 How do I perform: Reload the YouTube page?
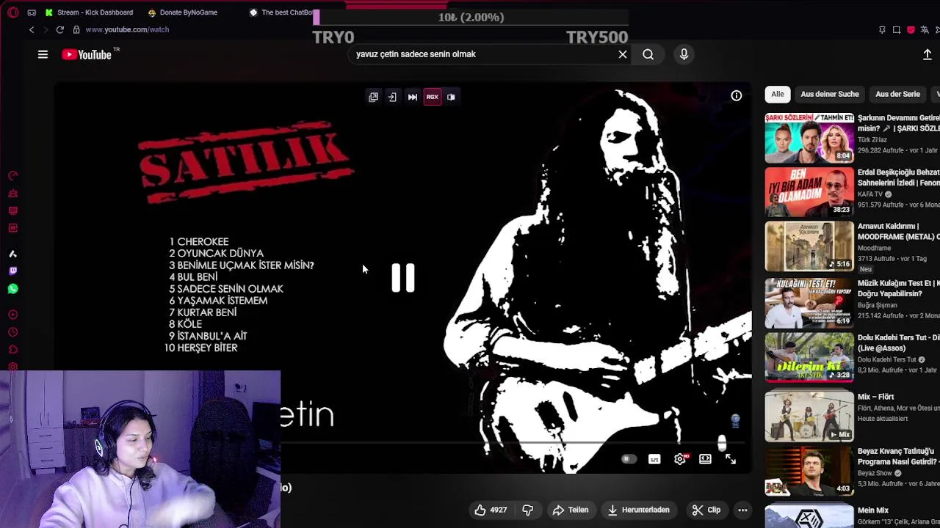[x=59, y=29]
